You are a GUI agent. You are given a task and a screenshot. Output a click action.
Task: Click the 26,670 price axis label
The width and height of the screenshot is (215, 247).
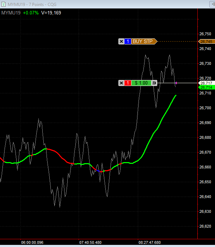[205, 152]
